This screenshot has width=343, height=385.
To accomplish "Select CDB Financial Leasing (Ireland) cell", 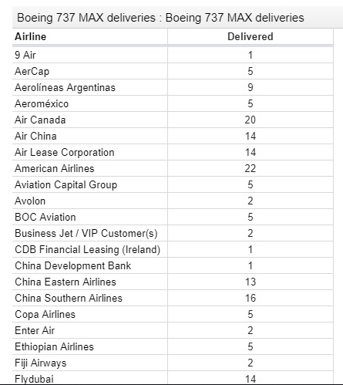I will pyautogui.click(x=90, y=249).
